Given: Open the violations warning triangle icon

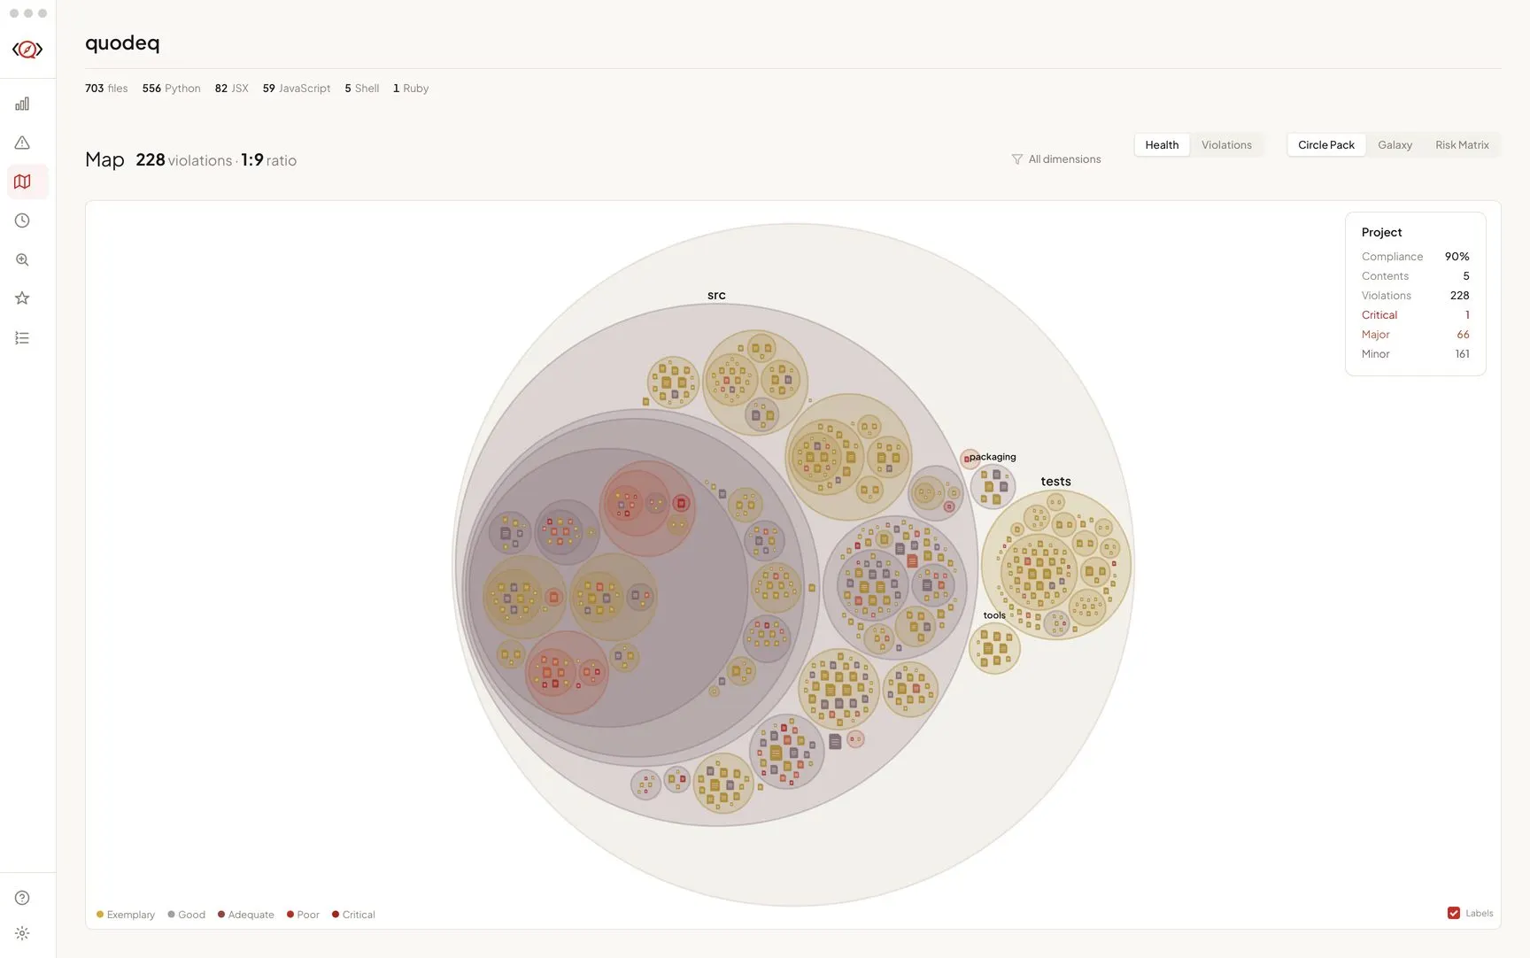Looking at the screenshot, I should click(x=22, y=143).
